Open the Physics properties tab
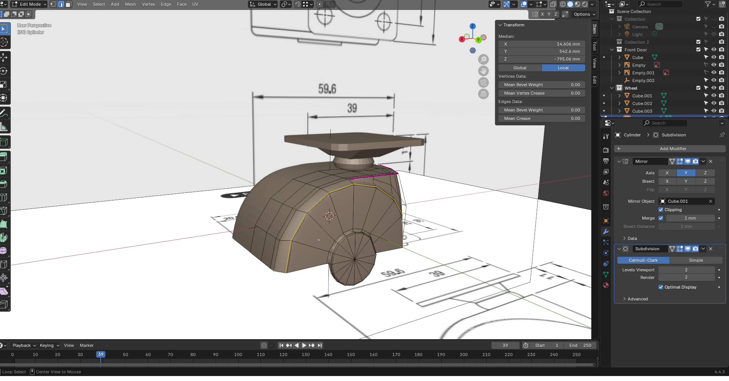The height and width of the screenshot is (381, 729). (x=606, y=253)
